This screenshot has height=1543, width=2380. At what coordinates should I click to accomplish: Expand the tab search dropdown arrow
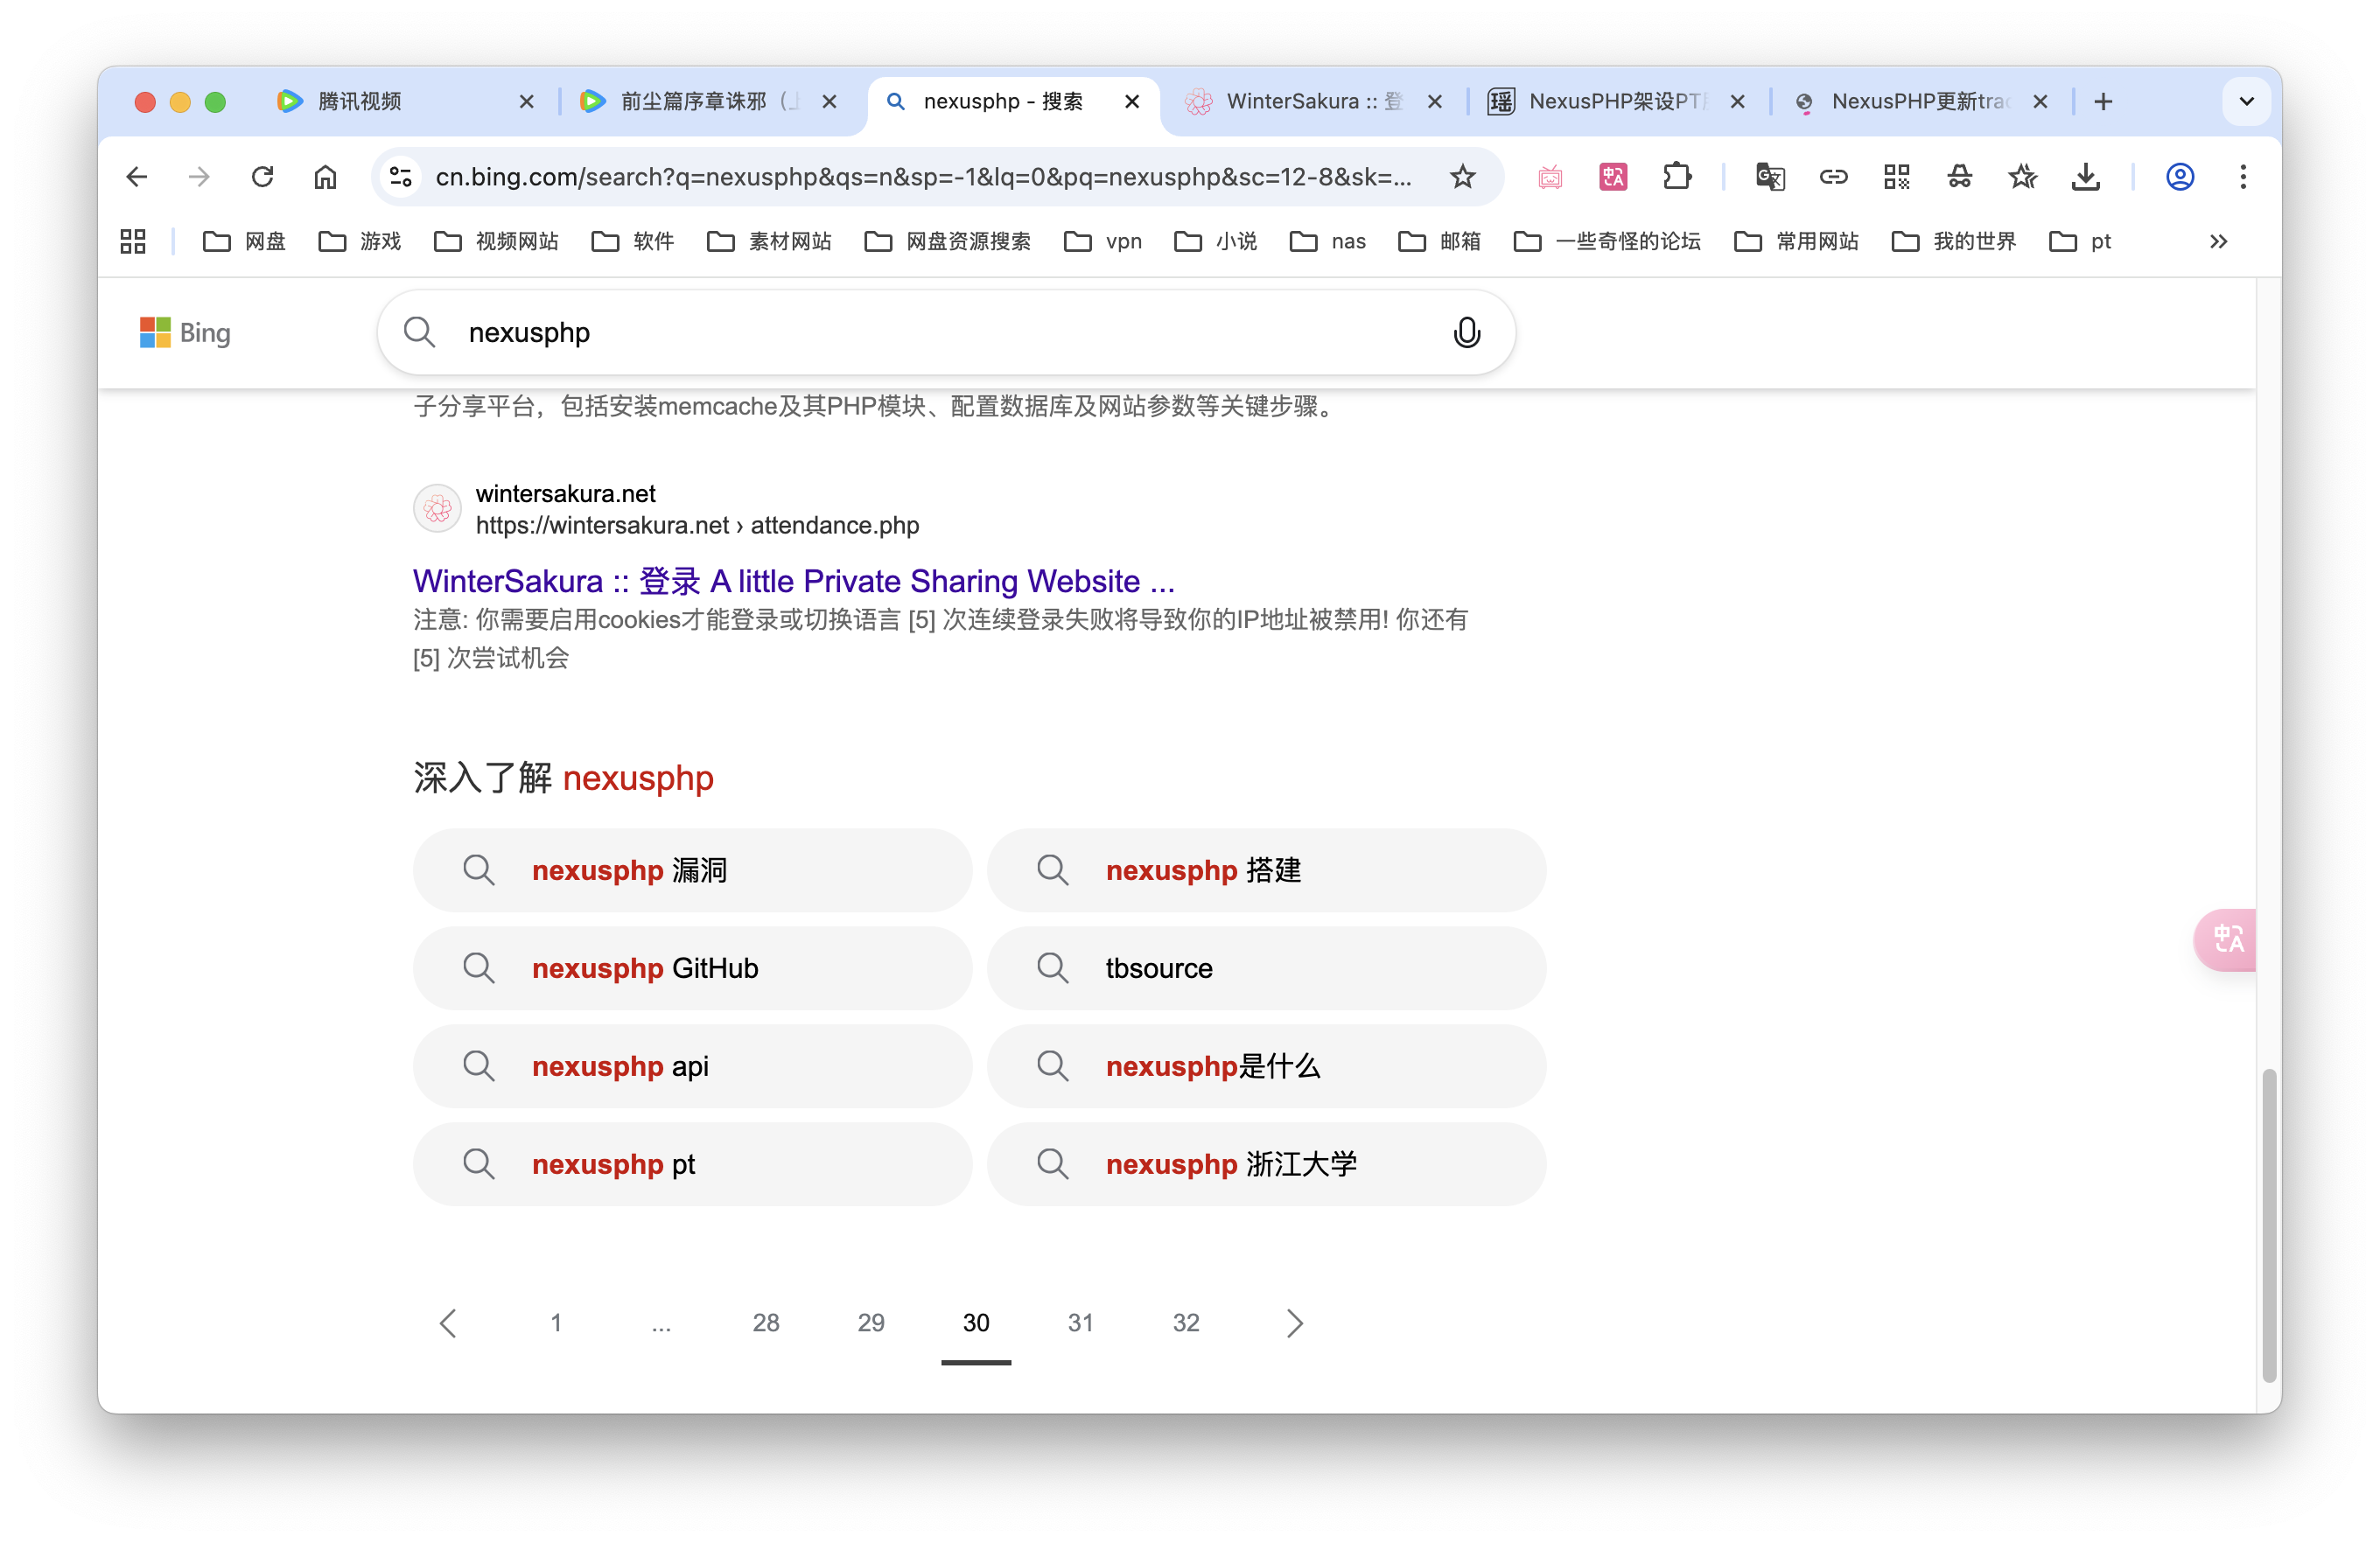[x=2246, y=102]
